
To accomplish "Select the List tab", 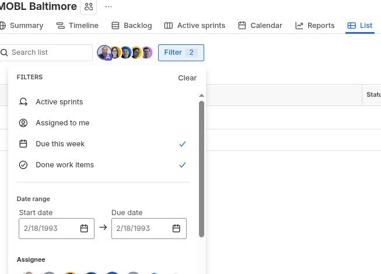I will 360,26.
